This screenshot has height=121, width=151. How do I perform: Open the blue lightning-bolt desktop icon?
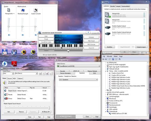(x=4, y=64)
